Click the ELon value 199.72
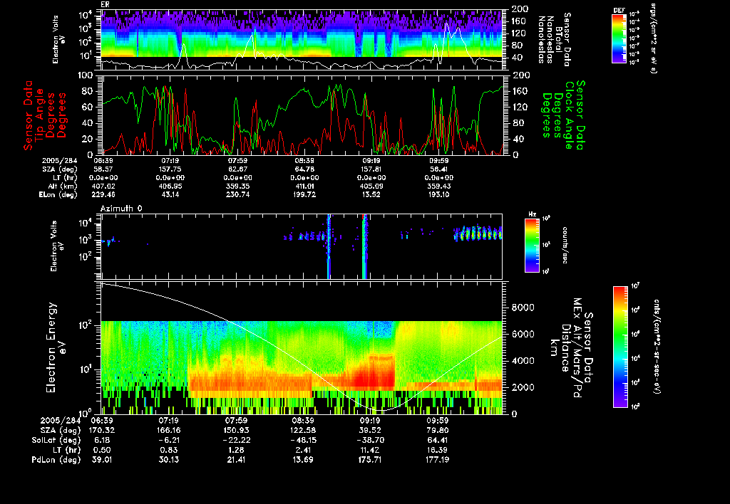 pos(304,195)
